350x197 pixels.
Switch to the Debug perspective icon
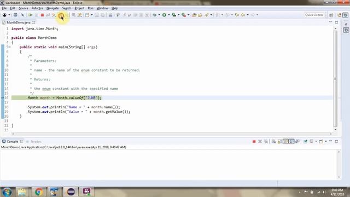pyautogui.click(x=345, y=15)
